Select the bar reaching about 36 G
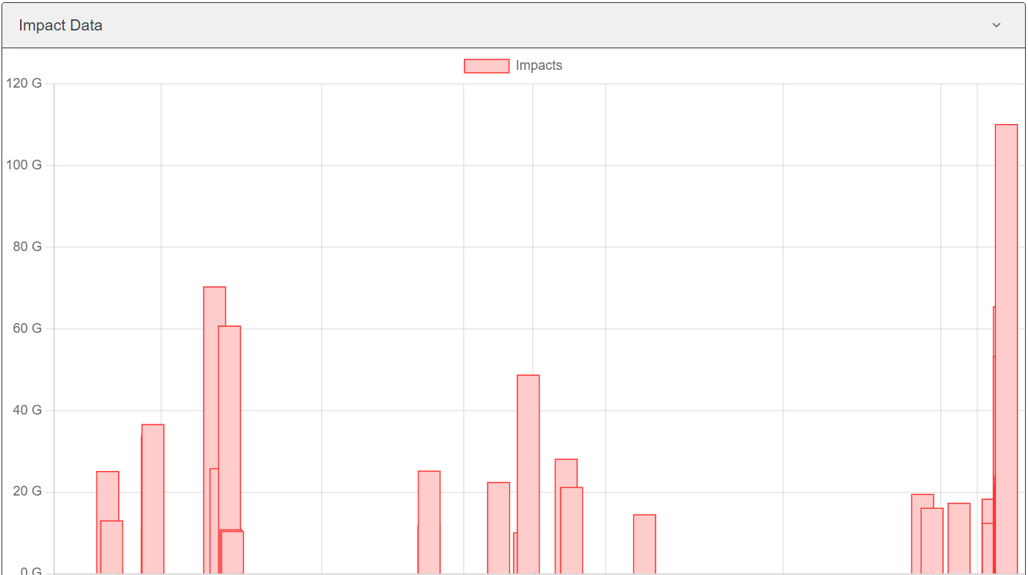 153,499
